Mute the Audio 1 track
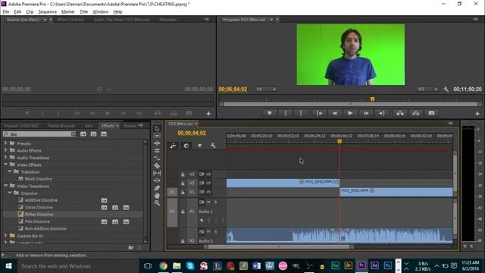This screenshot has height=273, width=485. (x=209, y=202)
